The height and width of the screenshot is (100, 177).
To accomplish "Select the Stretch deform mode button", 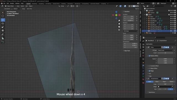I will coord(171,82).
